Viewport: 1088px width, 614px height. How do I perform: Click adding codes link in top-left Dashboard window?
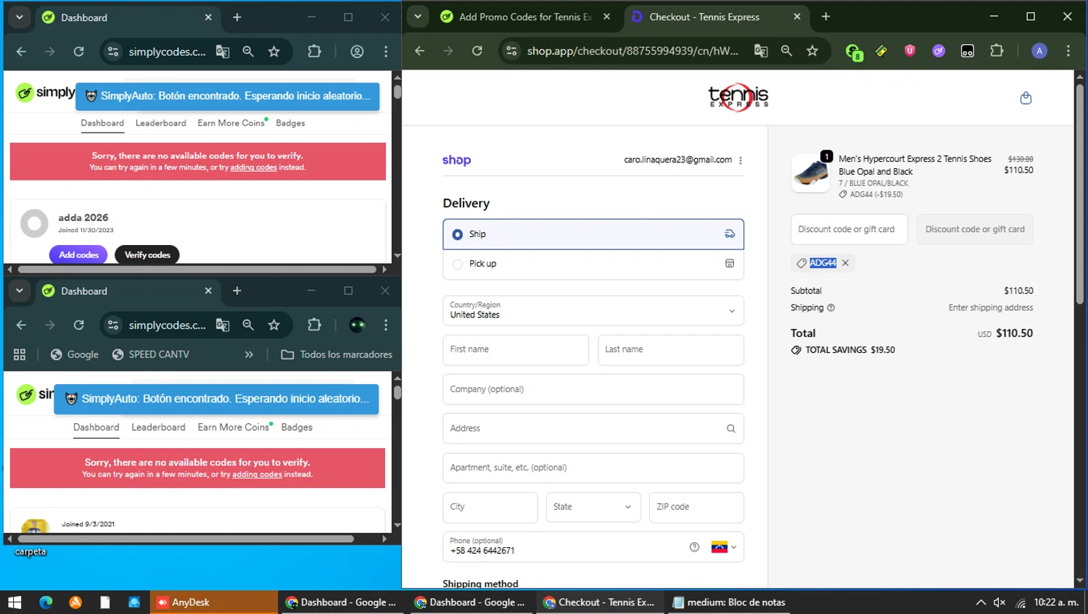click(x=253, y=167)
